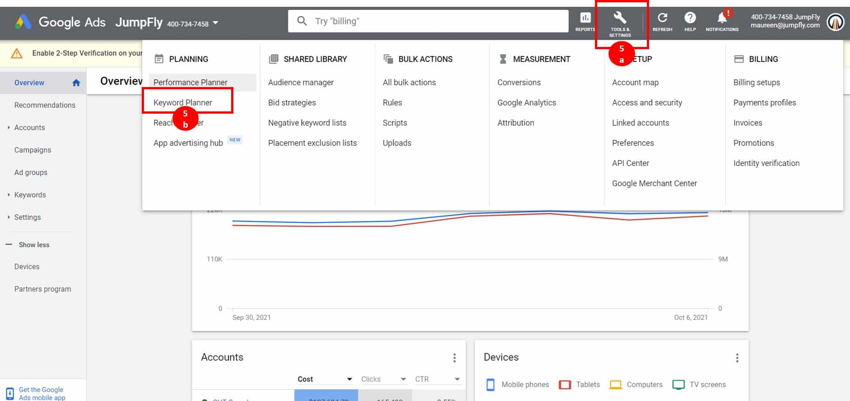Open the Devices card three-dot menu
850x401 pixels.
pos(737,358)
